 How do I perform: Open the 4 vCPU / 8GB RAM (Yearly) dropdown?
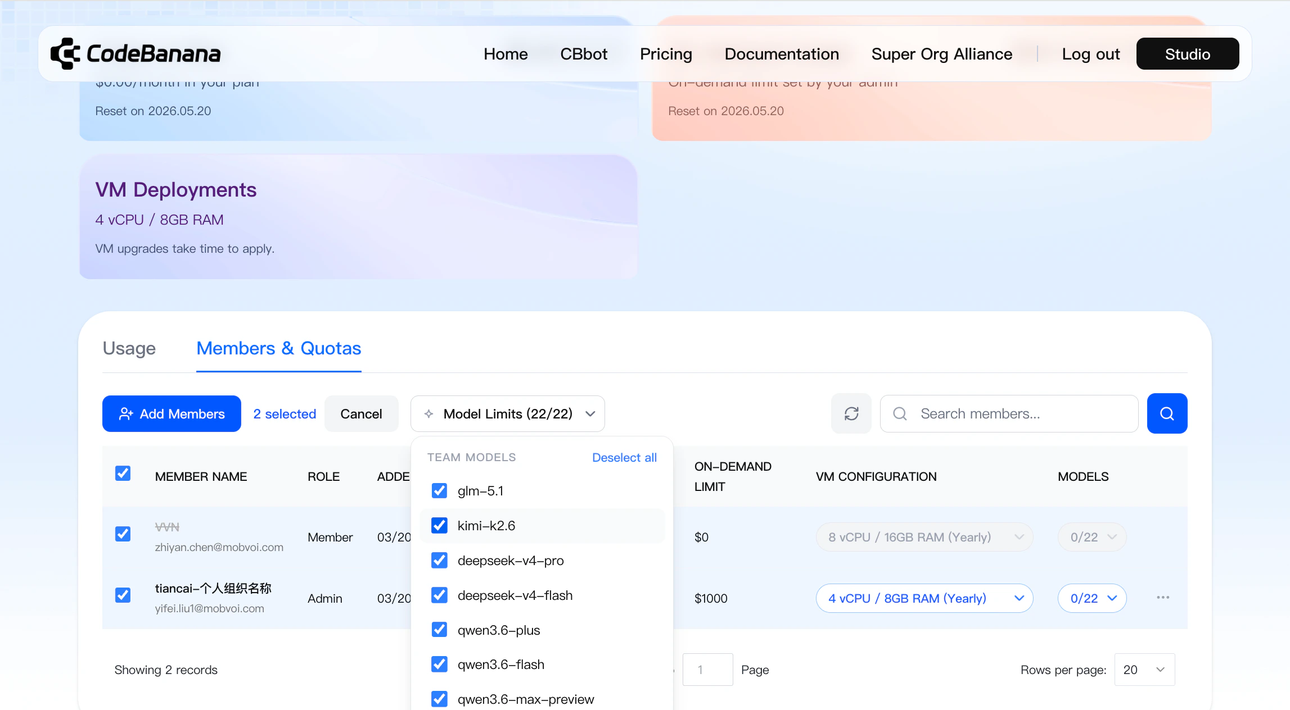[924, 598]
